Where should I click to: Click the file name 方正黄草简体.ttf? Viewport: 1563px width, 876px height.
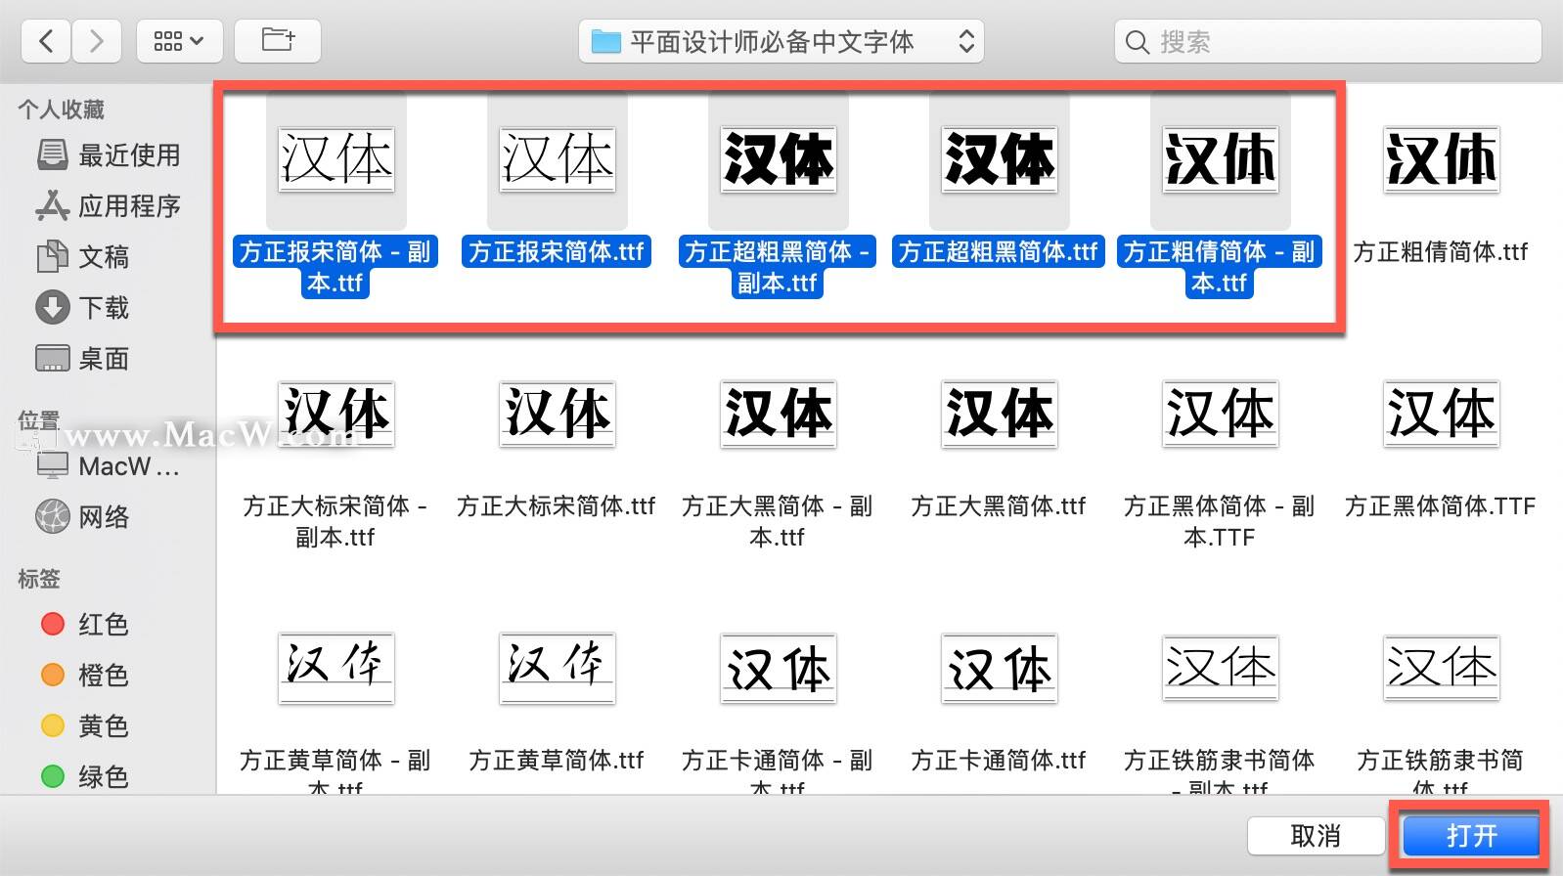557,761
